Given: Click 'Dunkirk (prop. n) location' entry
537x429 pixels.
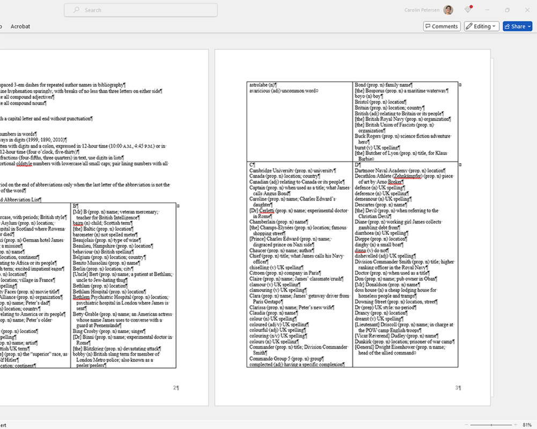Looking at the screenshot, I should point(405,342).
